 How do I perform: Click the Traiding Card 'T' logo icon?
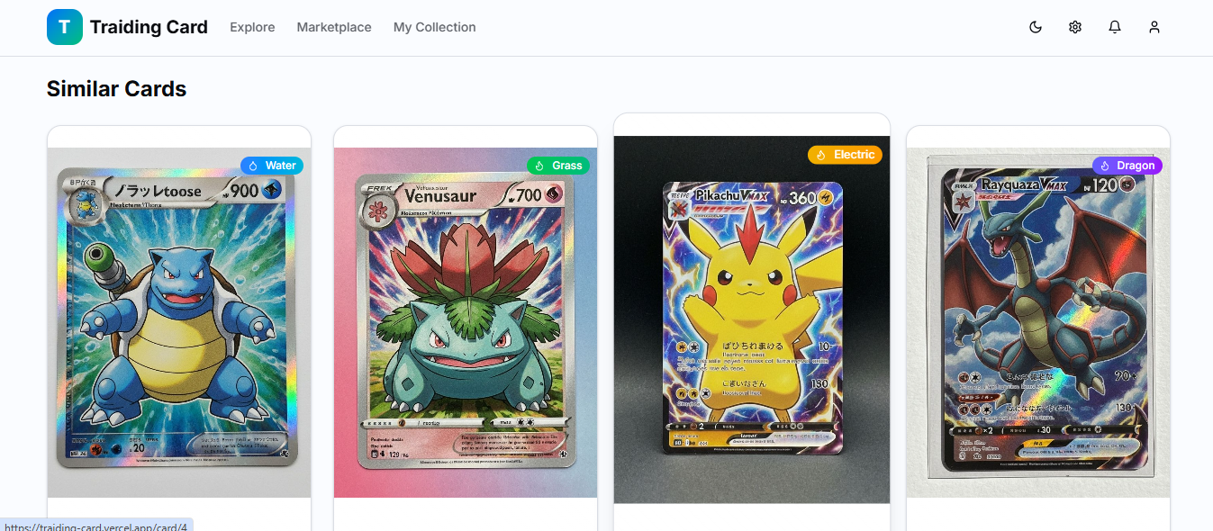(x=65, y=27)
